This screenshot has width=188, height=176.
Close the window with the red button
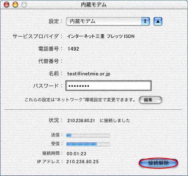pos(6,4)
